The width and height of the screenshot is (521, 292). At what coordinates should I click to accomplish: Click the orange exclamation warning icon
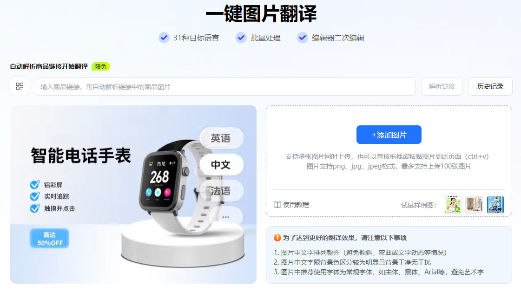click(277, 238)
